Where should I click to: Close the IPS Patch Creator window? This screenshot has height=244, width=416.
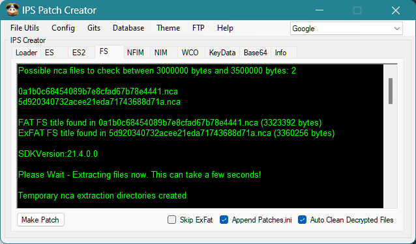(396, 10)
